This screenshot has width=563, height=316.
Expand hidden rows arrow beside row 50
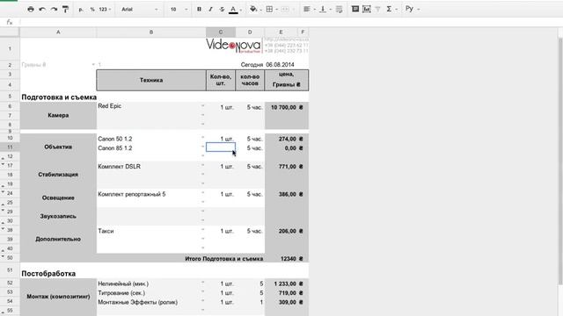[x=3, y=256]
